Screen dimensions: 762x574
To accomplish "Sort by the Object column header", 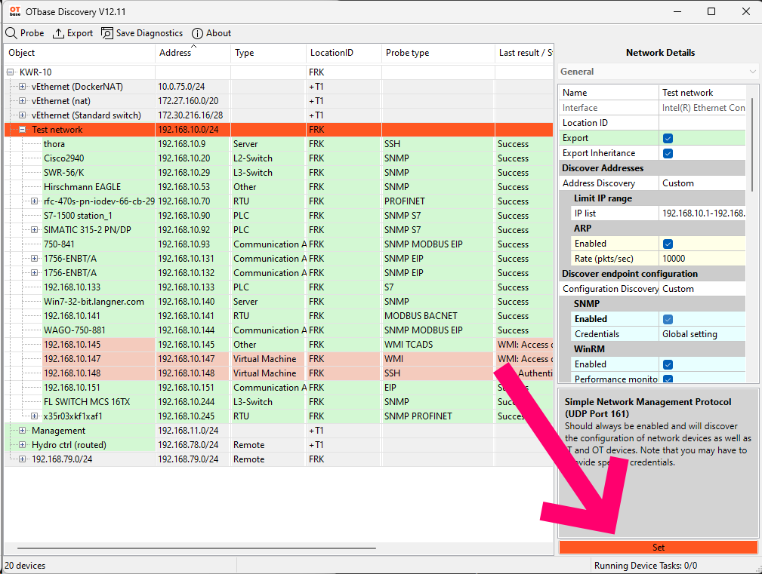I will tap(80, 53).
